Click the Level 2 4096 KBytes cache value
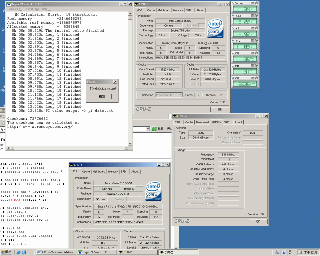Screen dimensions: 320x256 212,79
